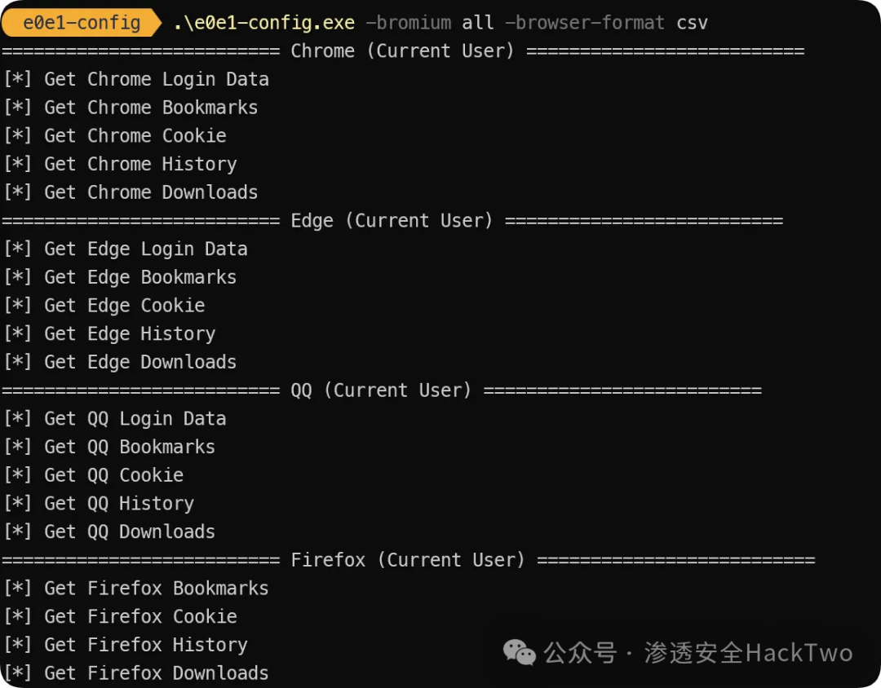Image resolution: width=881 pixels, height=688 pixels.
Task: Select the Get Edge Cookie line
Action: click(104, 305)
